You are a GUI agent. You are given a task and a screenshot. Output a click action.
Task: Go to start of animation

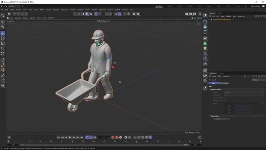click(58, 137)
